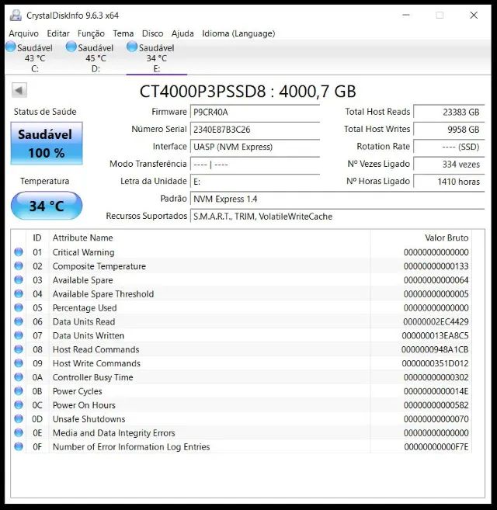Click the Total Host Reads value 23383 GB
This screenshot has width=497, height=510.
click(449, 113)
